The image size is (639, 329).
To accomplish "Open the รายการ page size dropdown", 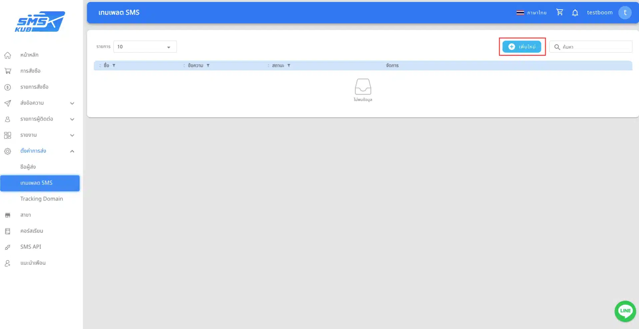I will [145, 47].
